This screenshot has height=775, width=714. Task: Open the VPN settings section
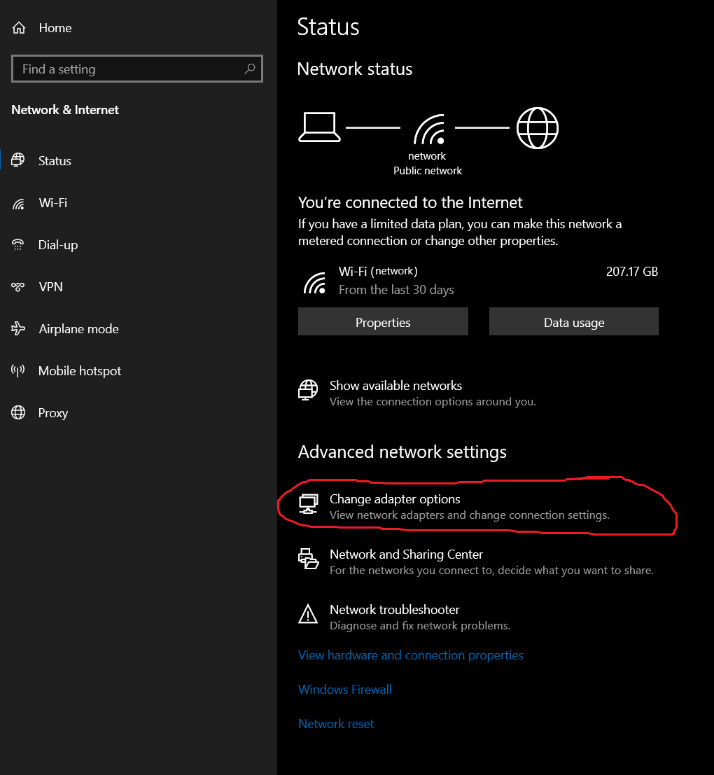(139, 286)
